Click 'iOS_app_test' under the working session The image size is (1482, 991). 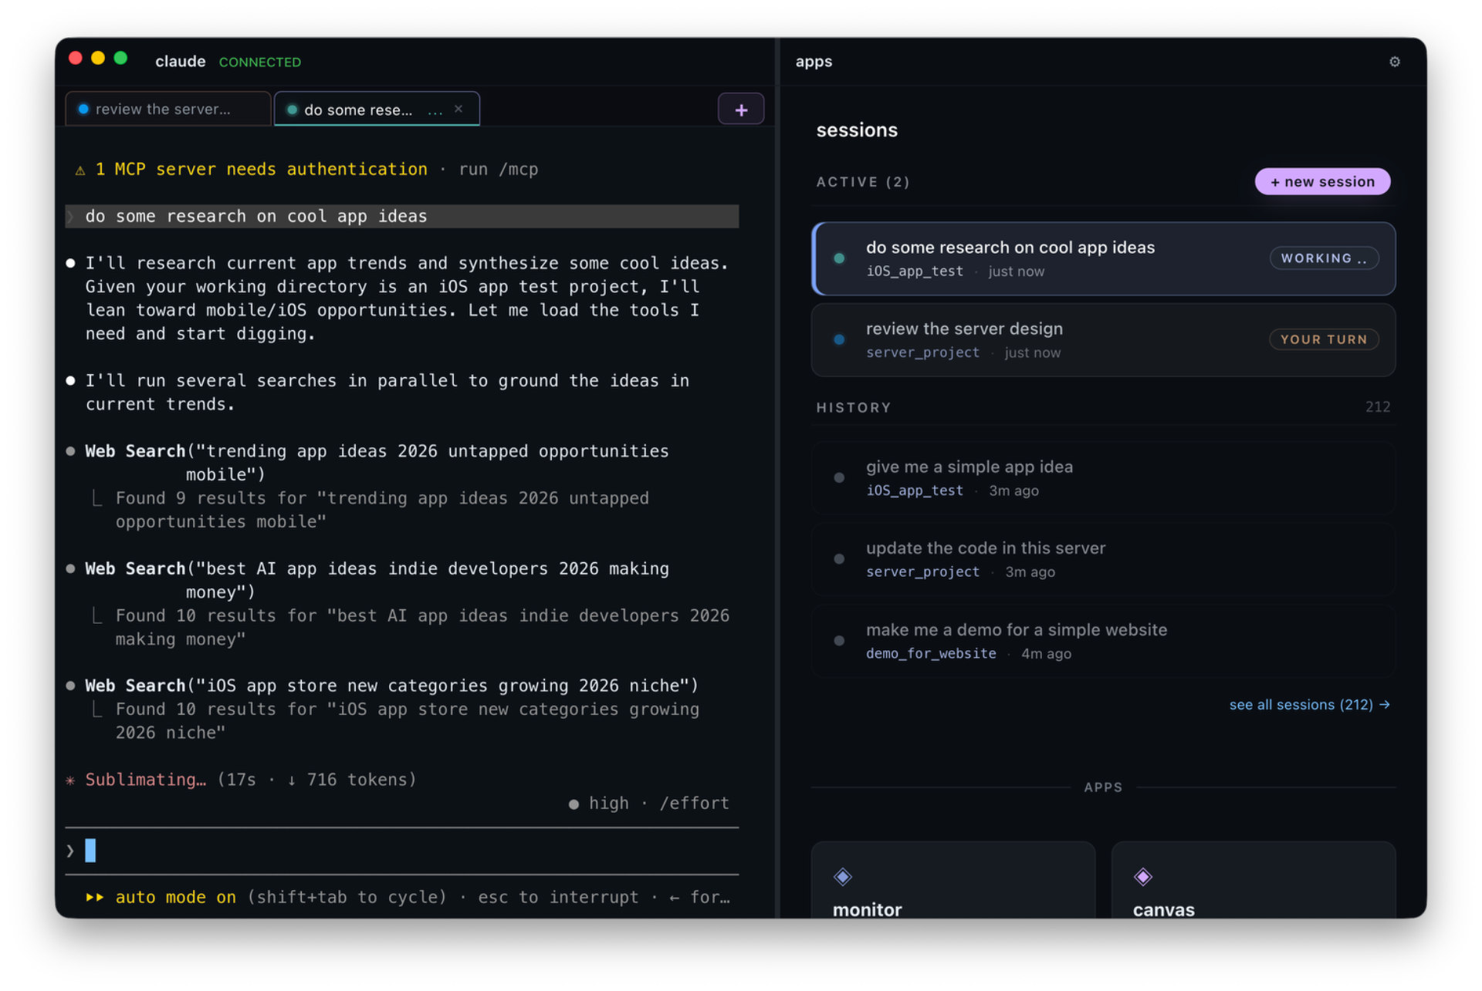[x=914, y=271]
